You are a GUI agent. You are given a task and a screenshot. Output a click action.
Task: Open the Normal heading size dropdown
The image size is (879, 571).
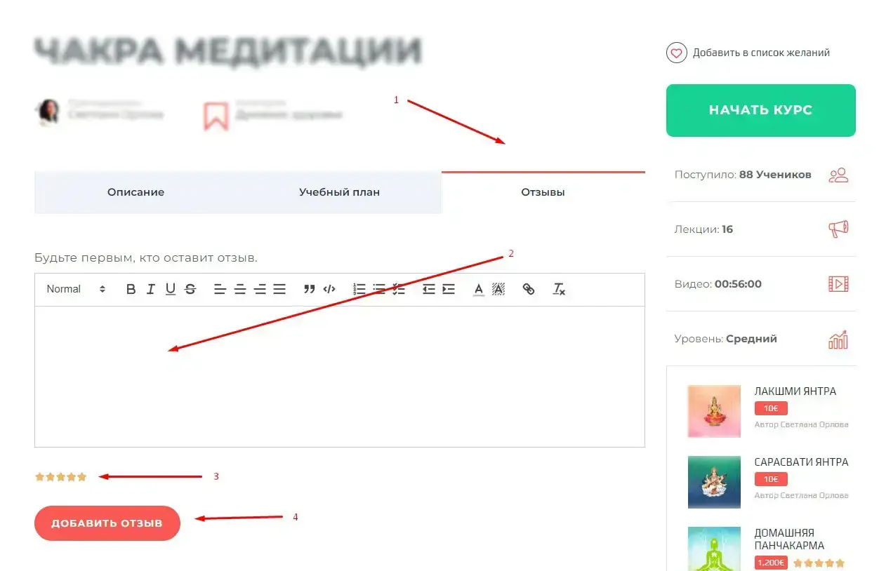(x=76, y=289)
